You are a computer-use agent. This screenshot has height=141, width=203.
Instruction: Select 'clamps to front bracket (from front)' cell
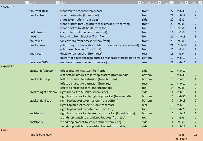click(84, 32)
